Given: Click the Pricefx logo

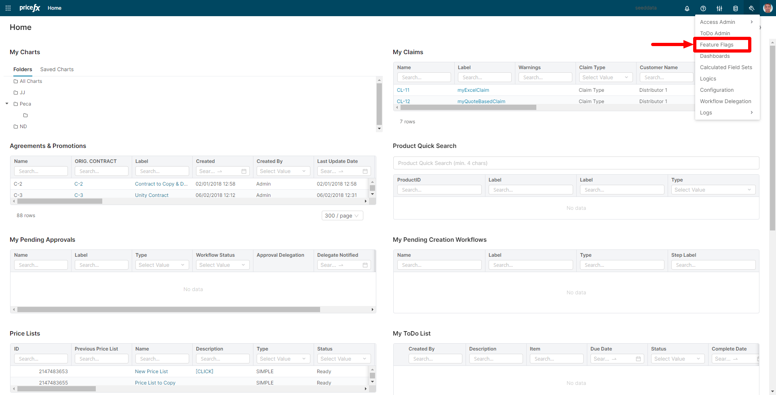Looking at the screenshot, I should click(x=30, y=8).
